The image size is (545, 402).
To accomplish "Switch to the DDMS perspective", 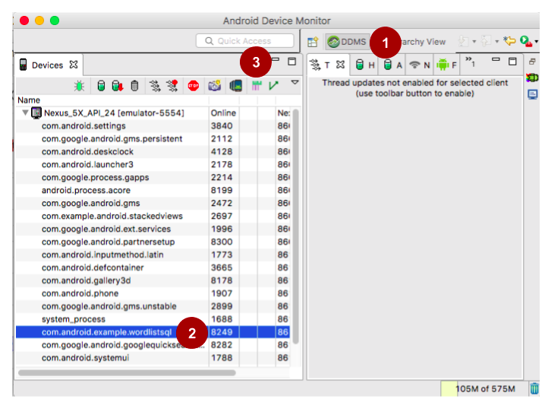I will pyautogui.click(x=347, y=42).
